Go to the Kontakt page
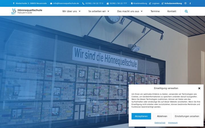The height and width of the screenshot is (128, 205). tap(172, 11)
